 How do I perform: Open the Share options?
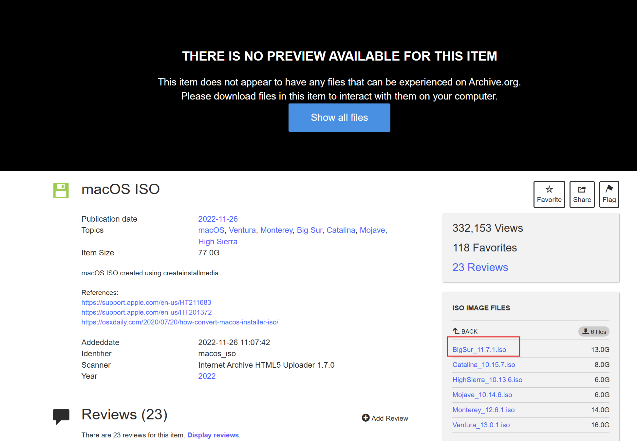point(582,194)
